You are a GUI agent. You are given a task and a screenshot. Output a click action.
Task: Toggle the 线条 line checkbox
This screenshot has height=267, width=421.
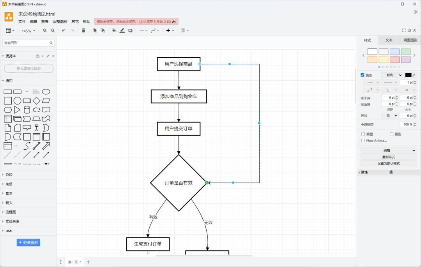[363, 75]
